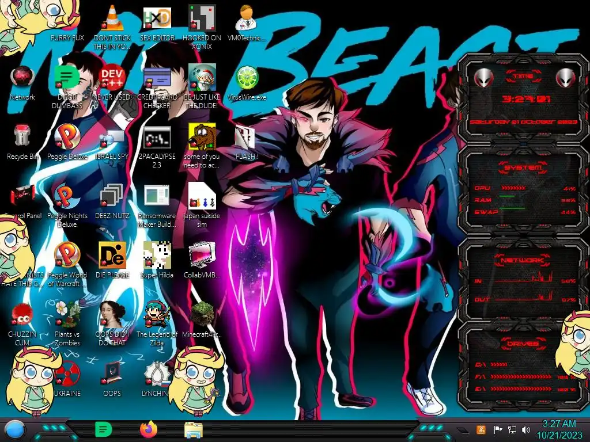Open Ransomware Maker Build icon
Viewport: 590px width, 442px height.
tap(157, 196)
